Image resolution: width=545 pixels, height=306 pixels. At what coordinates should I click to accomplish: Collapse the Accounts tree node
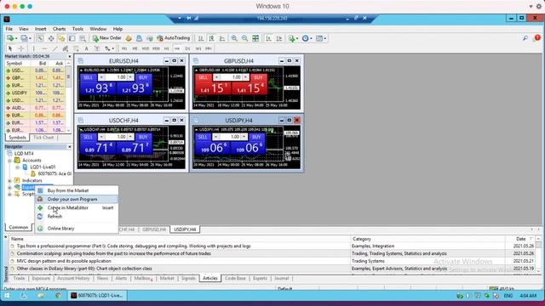(x=9, y=161)
